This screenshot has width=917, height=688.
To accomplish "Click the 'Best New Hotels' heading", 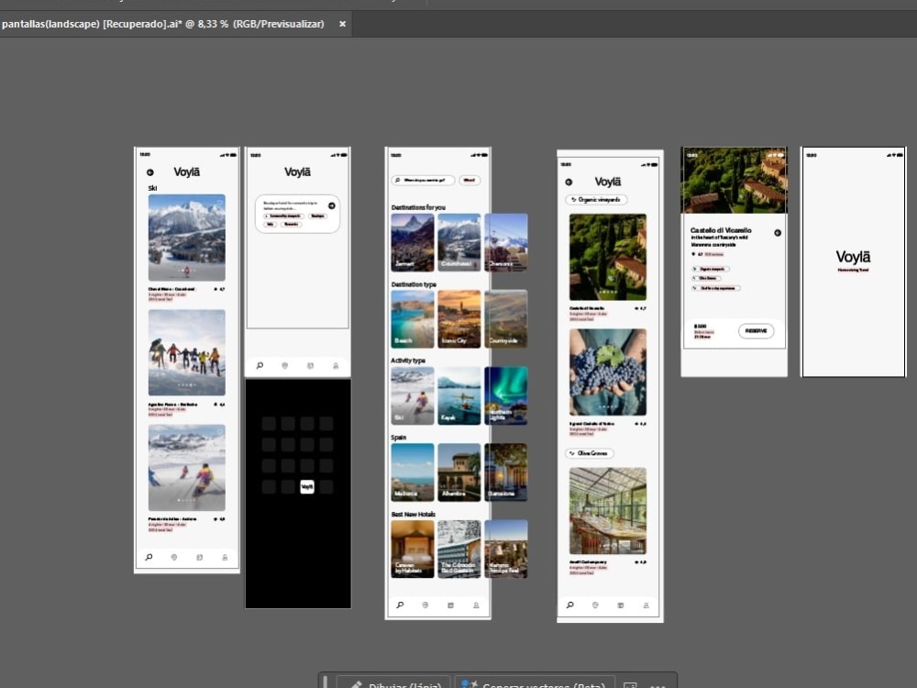I will click(414, 514).
